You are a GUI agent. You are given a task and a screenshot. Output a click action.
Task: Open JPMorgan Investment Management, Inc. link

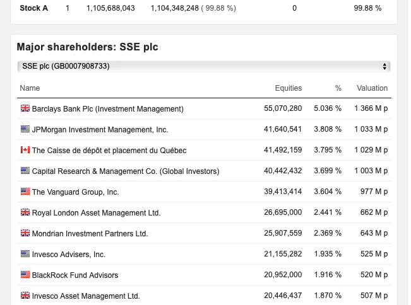click(x=100, y=129)
